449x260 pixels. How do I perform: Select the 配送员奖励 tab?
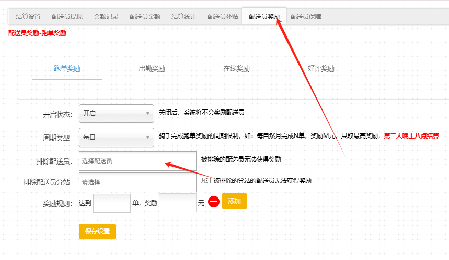[x=264, y=17]
